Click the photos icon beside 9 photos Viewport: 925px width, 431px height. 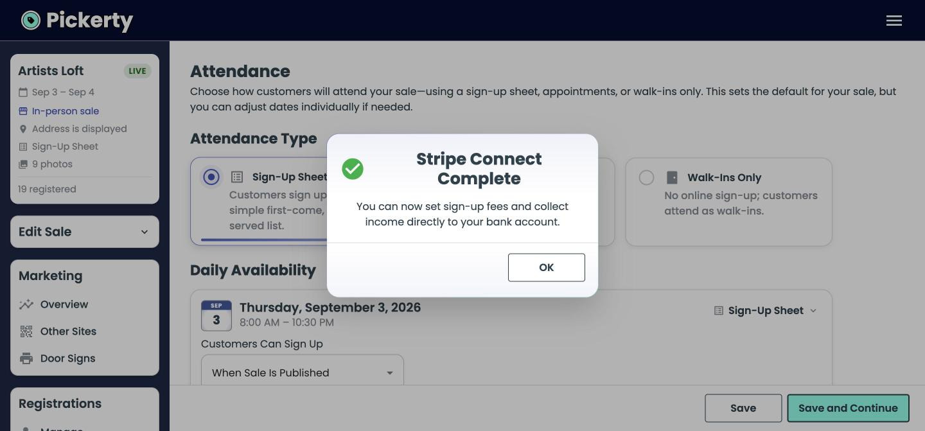[23, 164]
